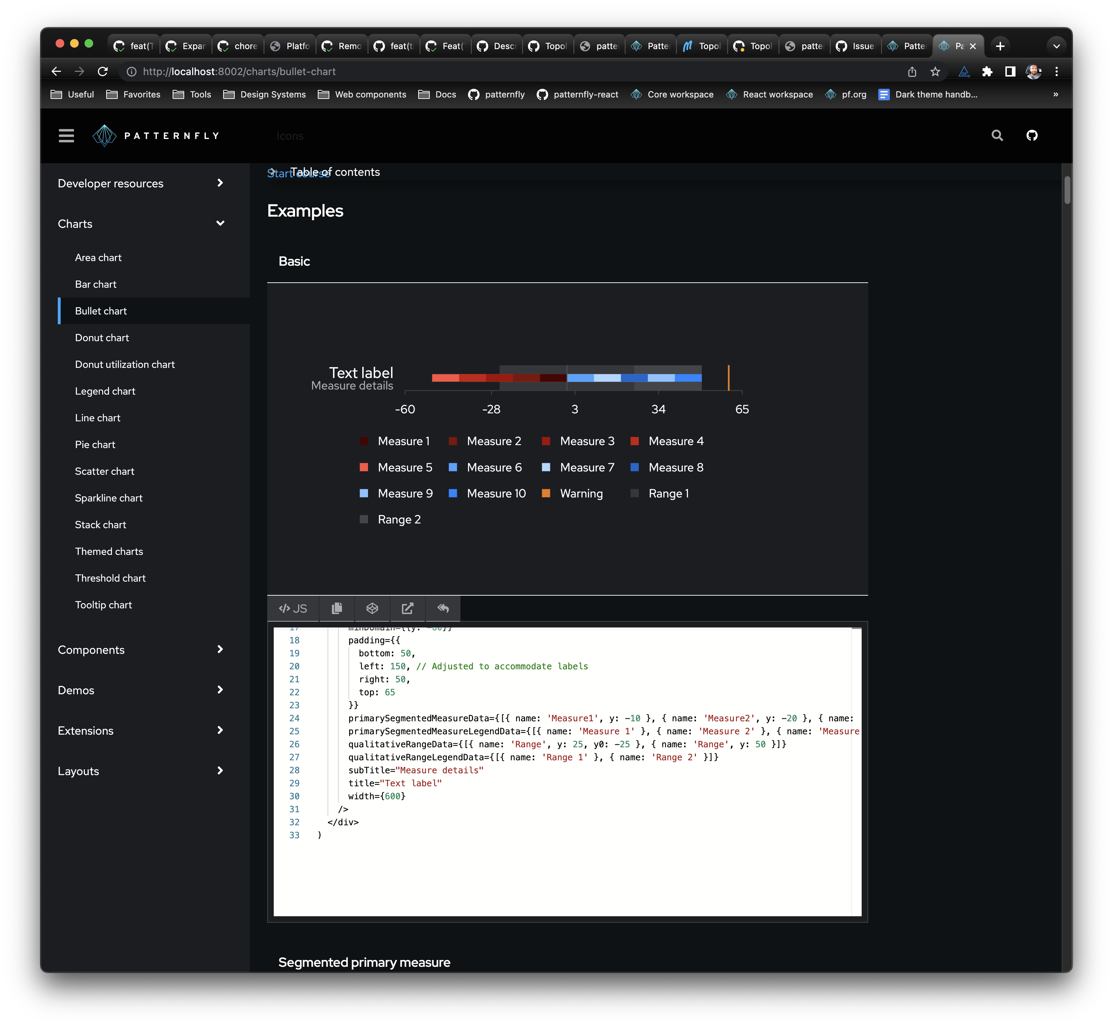Viewport: 1113px width, 1026px height.
Task: Click the GitHub icon in the header
Action: (1032, 135)
